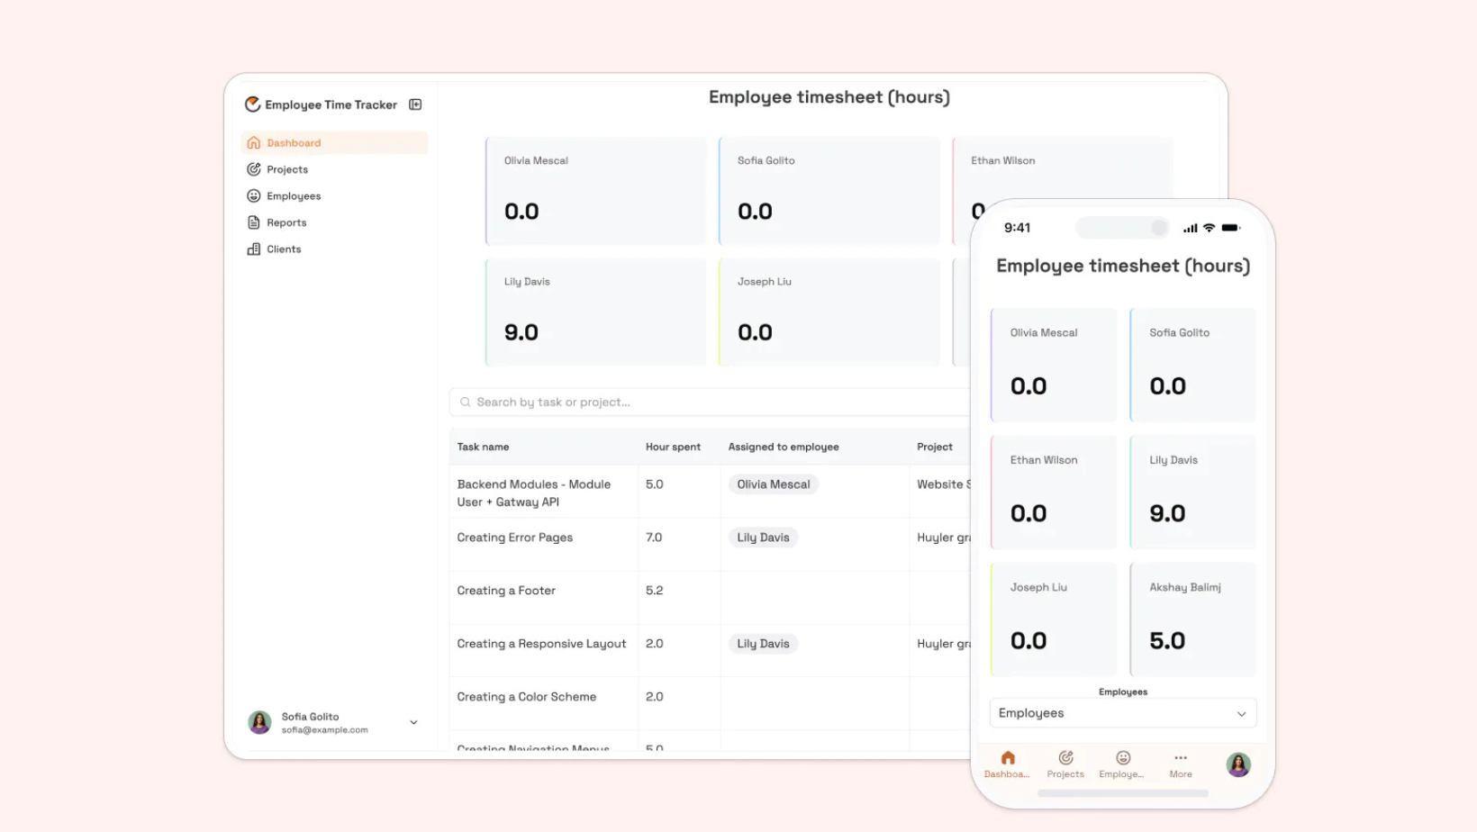Image resolution: width=1477 pixels, height=832 pixels.
Task: Tap the profile avatar in mobile nav bar
Action: tap(1238, 764)
